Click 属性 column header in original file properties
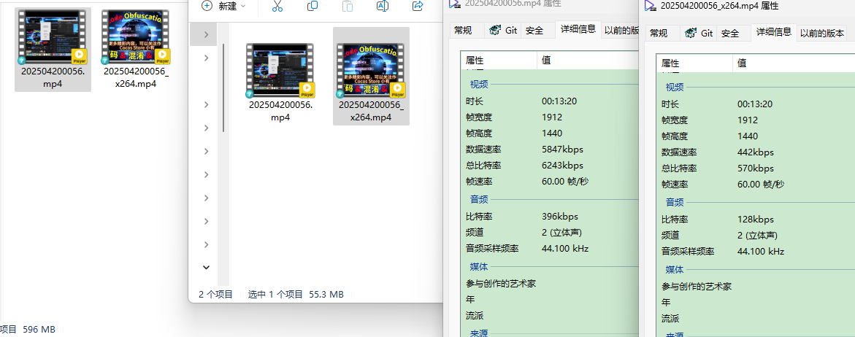This screenshot has height=337, width=855. click(x=499, y=61)
